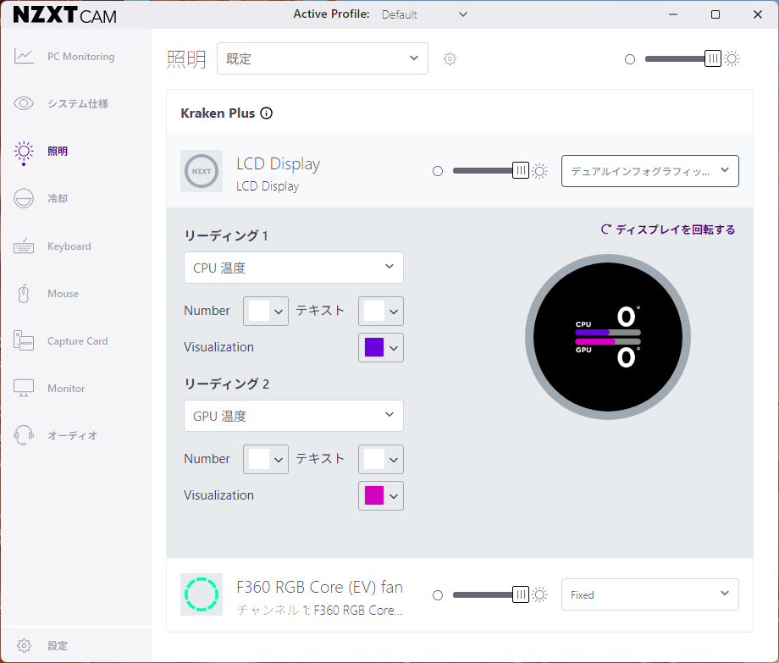
Task: Go to the PC Monitoring section
Action: point(81,57)
